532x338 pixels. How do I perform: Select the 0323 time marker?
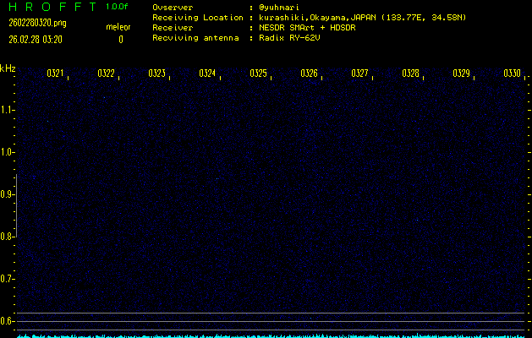[x=156, y=74]
